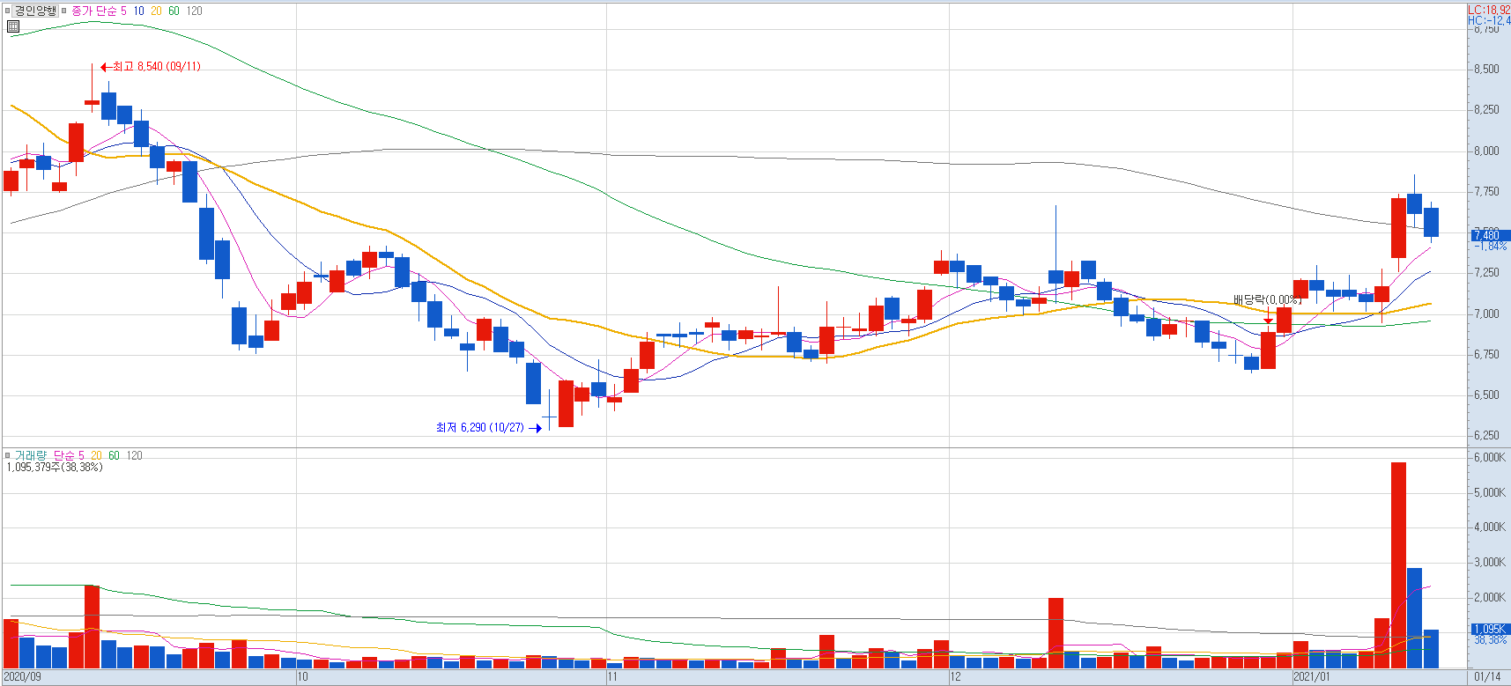
Task: Open the data table grid icon
Action: click(x=13, y=26)
